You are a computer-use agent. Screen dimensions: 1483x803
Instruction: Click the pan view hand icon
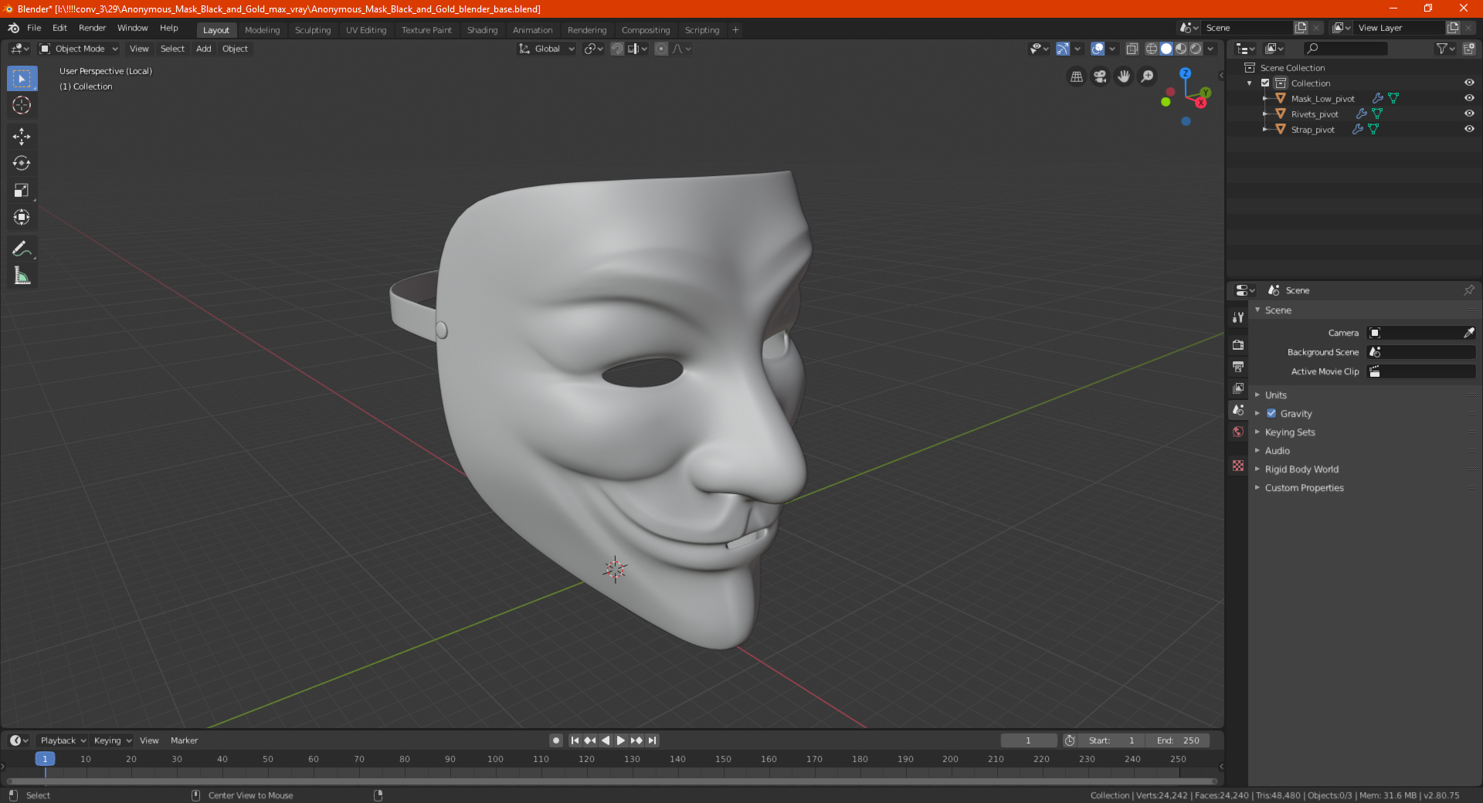1124,76
